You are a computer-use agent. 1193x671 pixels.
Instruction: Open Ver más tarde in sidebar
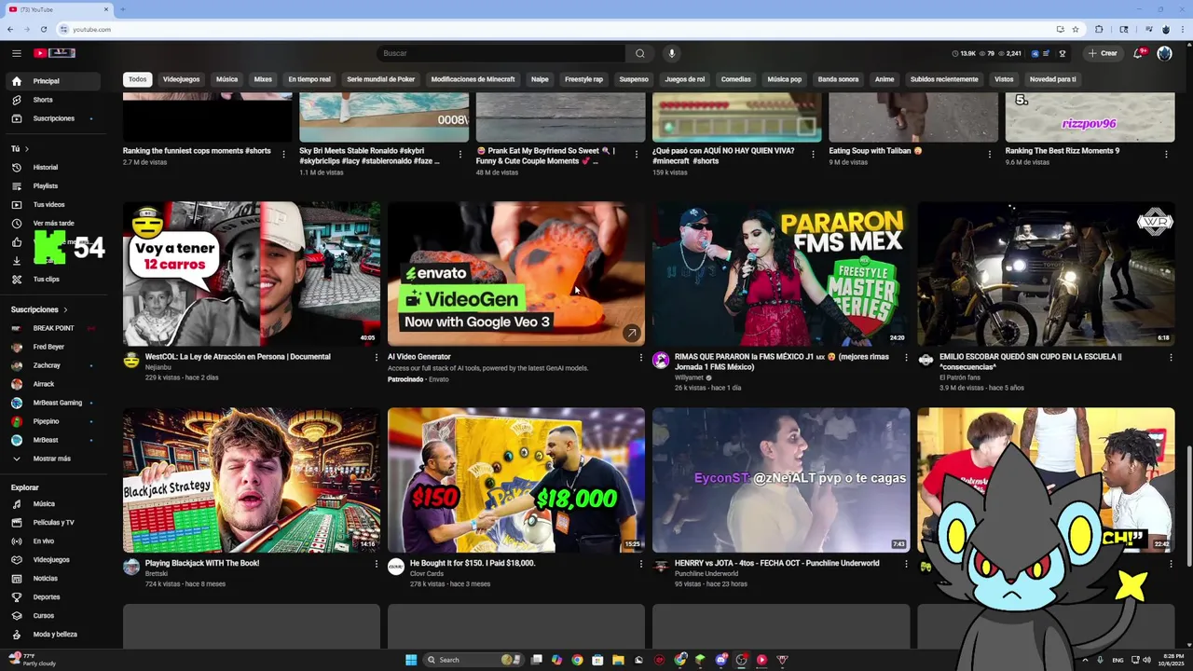coord(52,223)
